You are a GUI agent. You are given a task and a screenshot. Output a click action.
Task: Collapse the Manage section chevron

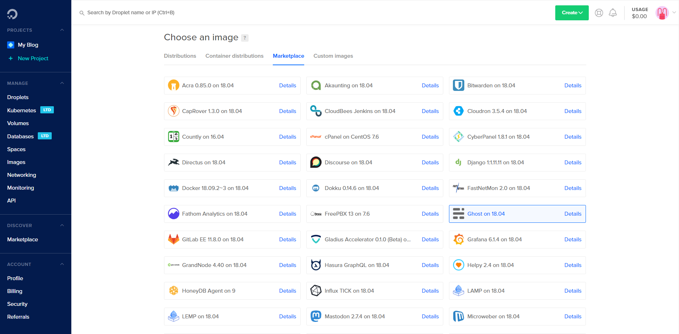(62, 83)
